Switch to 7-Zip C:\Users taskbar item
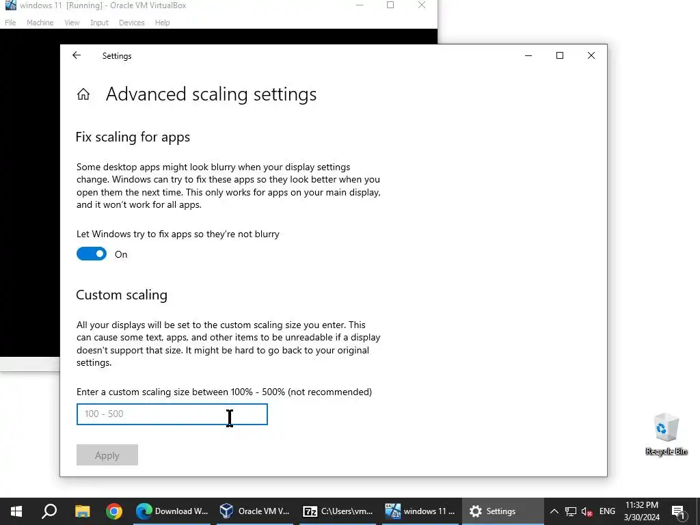700x525 pixels. pos(338,511)
